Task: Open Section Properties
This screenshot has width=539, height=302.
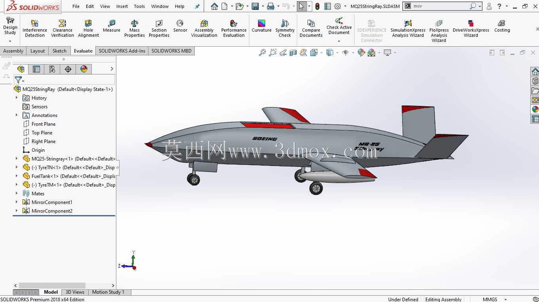Action: 159,28
